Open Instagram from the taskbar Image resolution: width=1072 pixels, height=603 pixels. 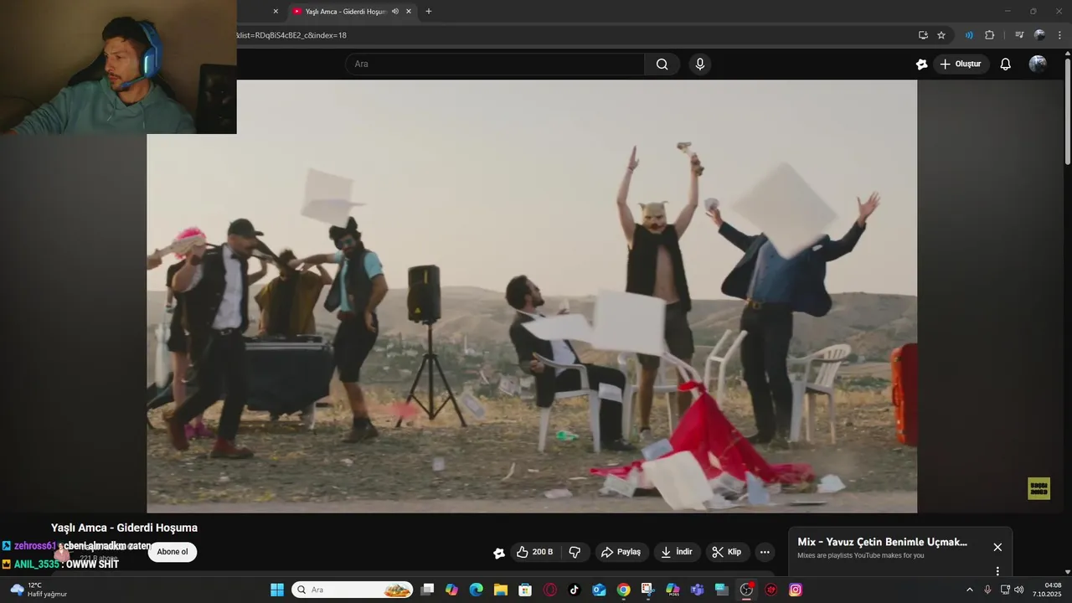(796, 590)
